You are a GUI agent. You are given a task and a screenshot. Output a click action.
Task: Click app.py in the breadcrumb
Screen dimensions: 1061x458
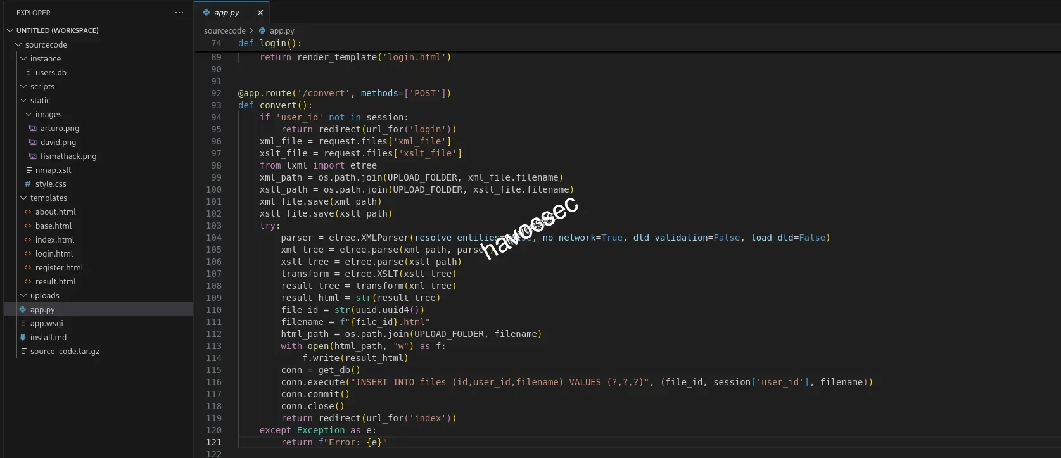click(282, 30)
